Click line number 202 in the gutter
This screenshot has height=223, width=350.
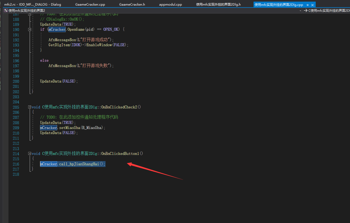point(16,92)
